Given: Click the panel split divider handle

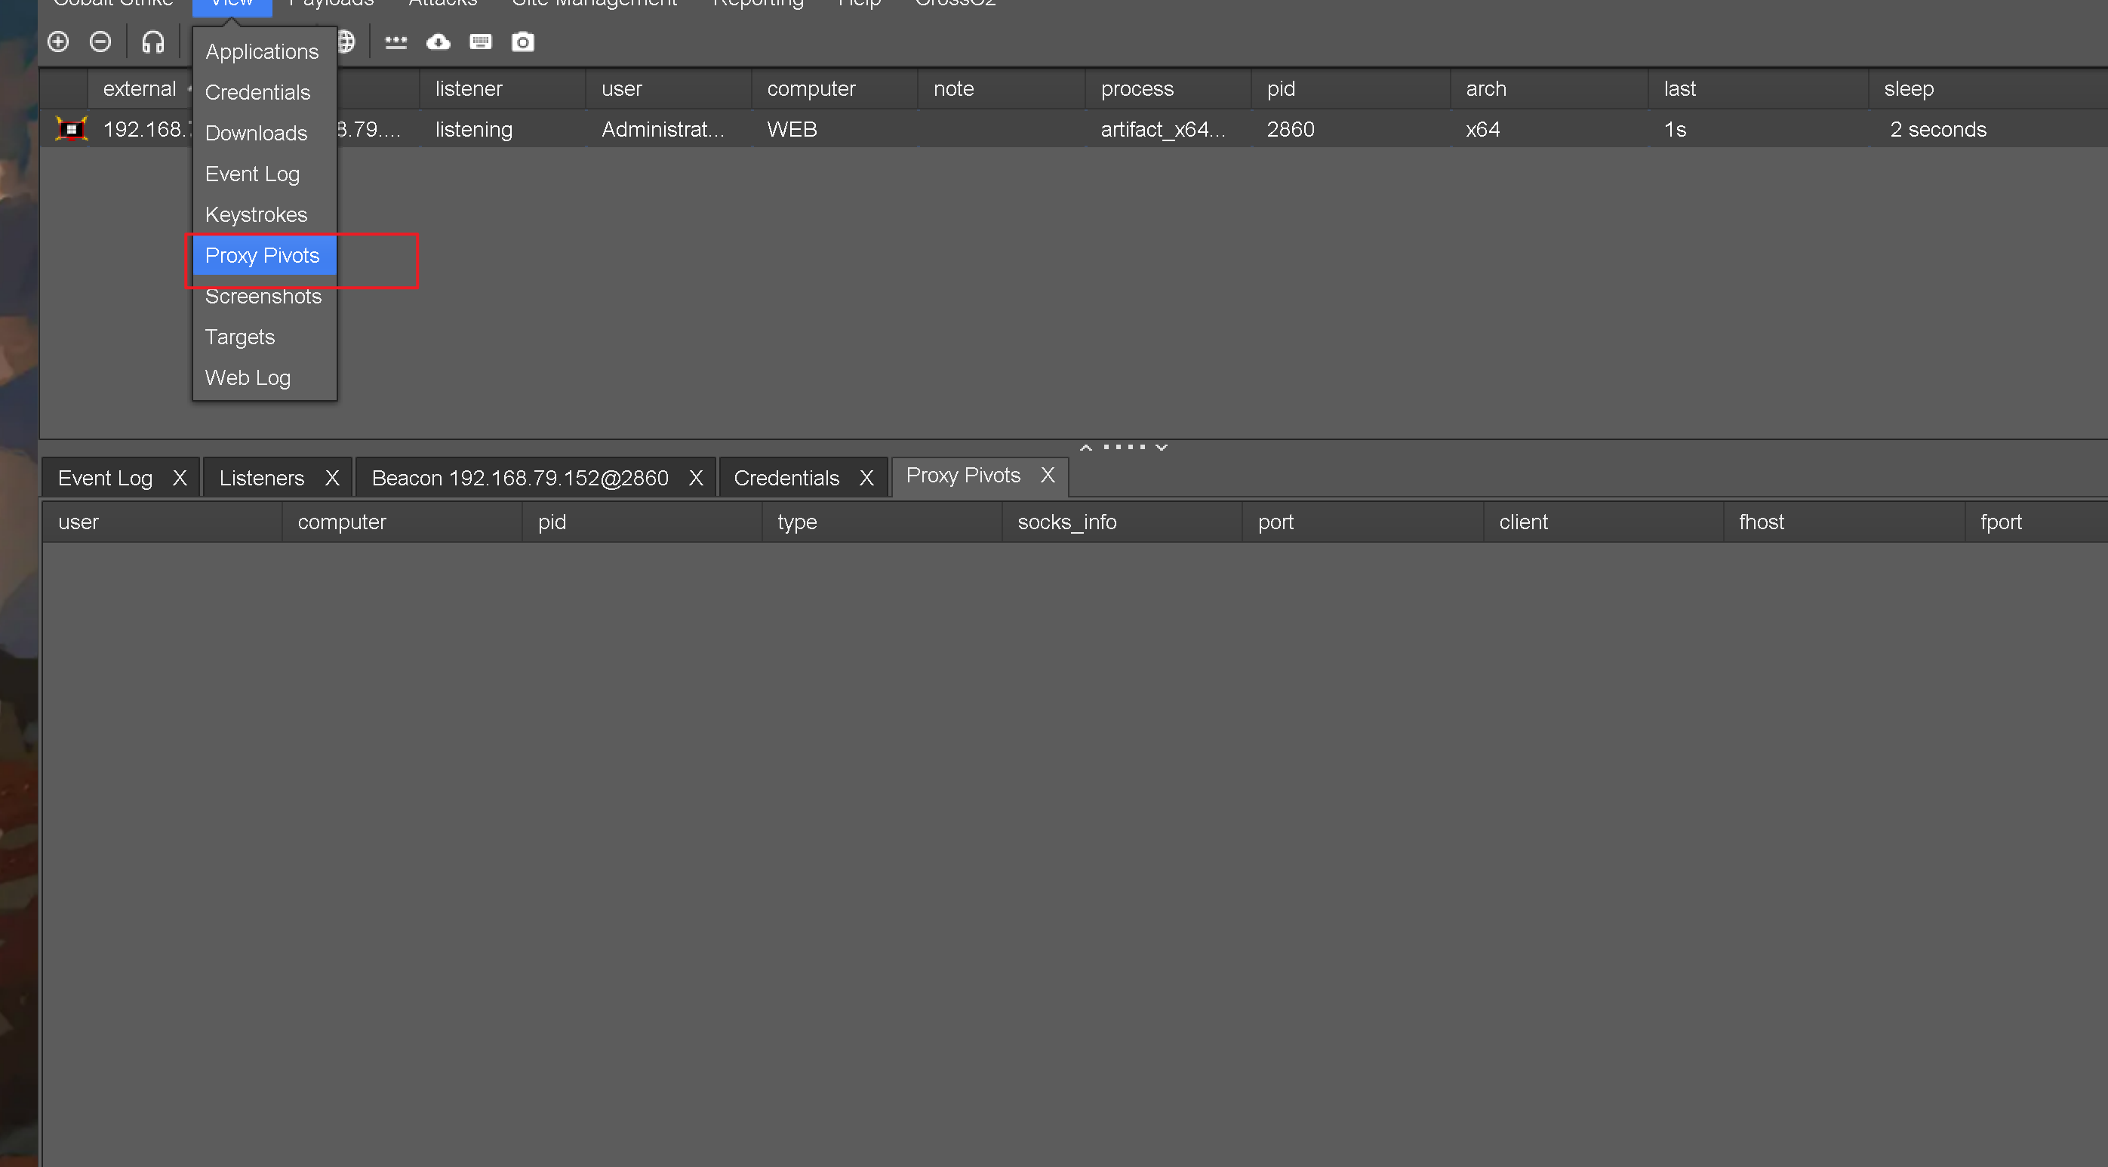Looking at the screenshot, I should pos(1123,447).
